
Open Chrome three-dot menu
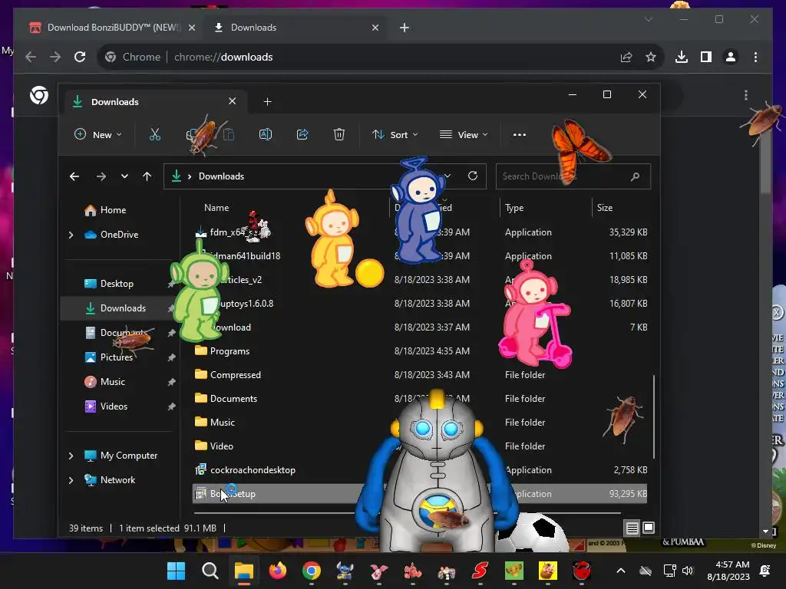755,57
